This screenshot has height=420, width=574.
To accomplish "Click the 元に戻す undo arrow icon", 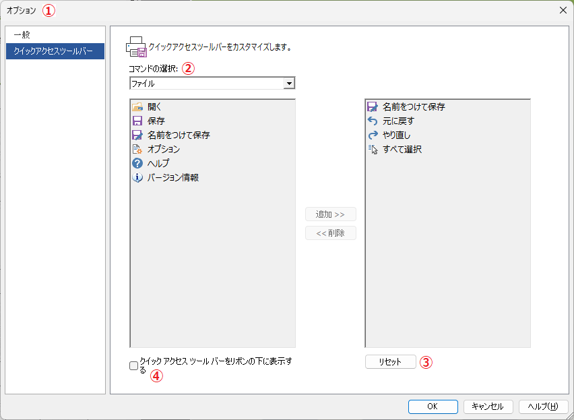I will coord(372,120).
